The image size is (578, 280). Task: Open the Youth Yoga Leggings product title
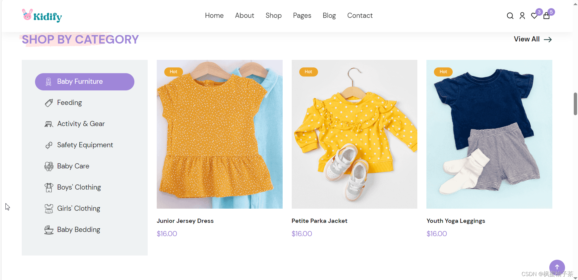(456, 221)
